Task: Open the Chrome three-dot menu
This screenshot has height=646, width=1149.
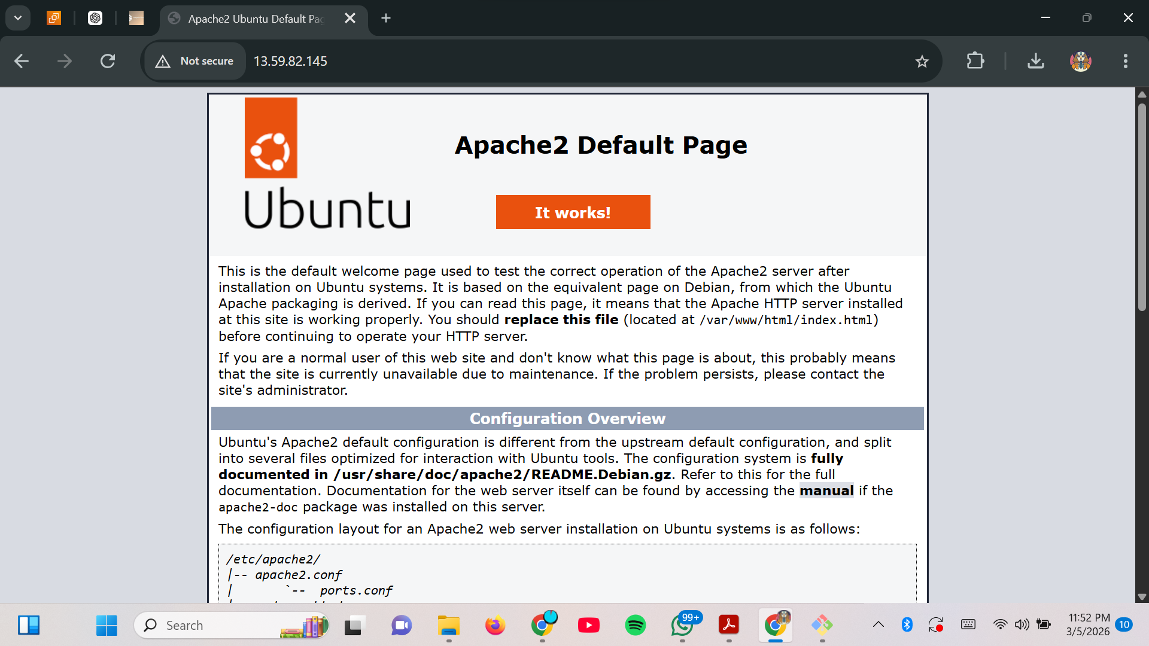Action: click(1126, 61)
